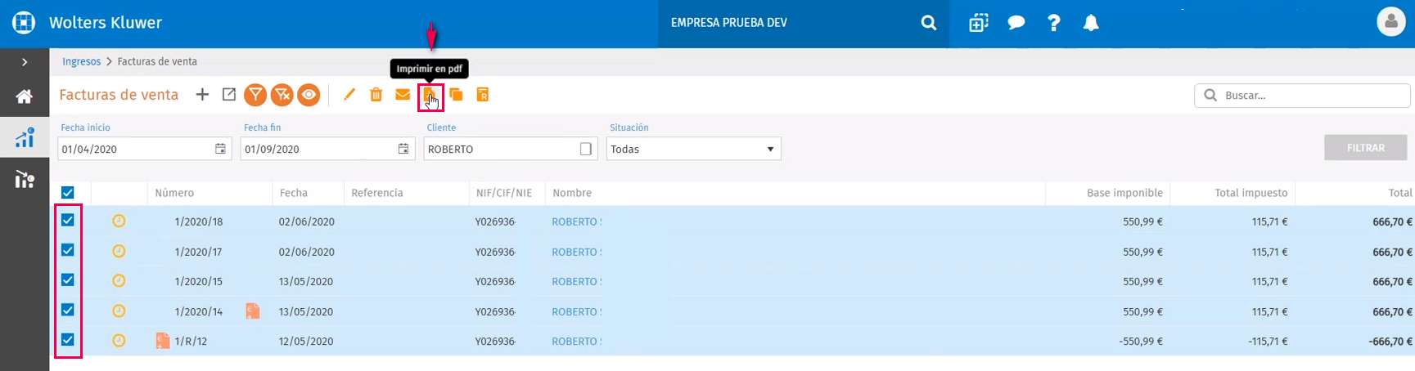Image resolution: width=1415 pixels, height=371 pixels.
Task: Duplicate invoices with the copy icon
Action: point(456,95)
